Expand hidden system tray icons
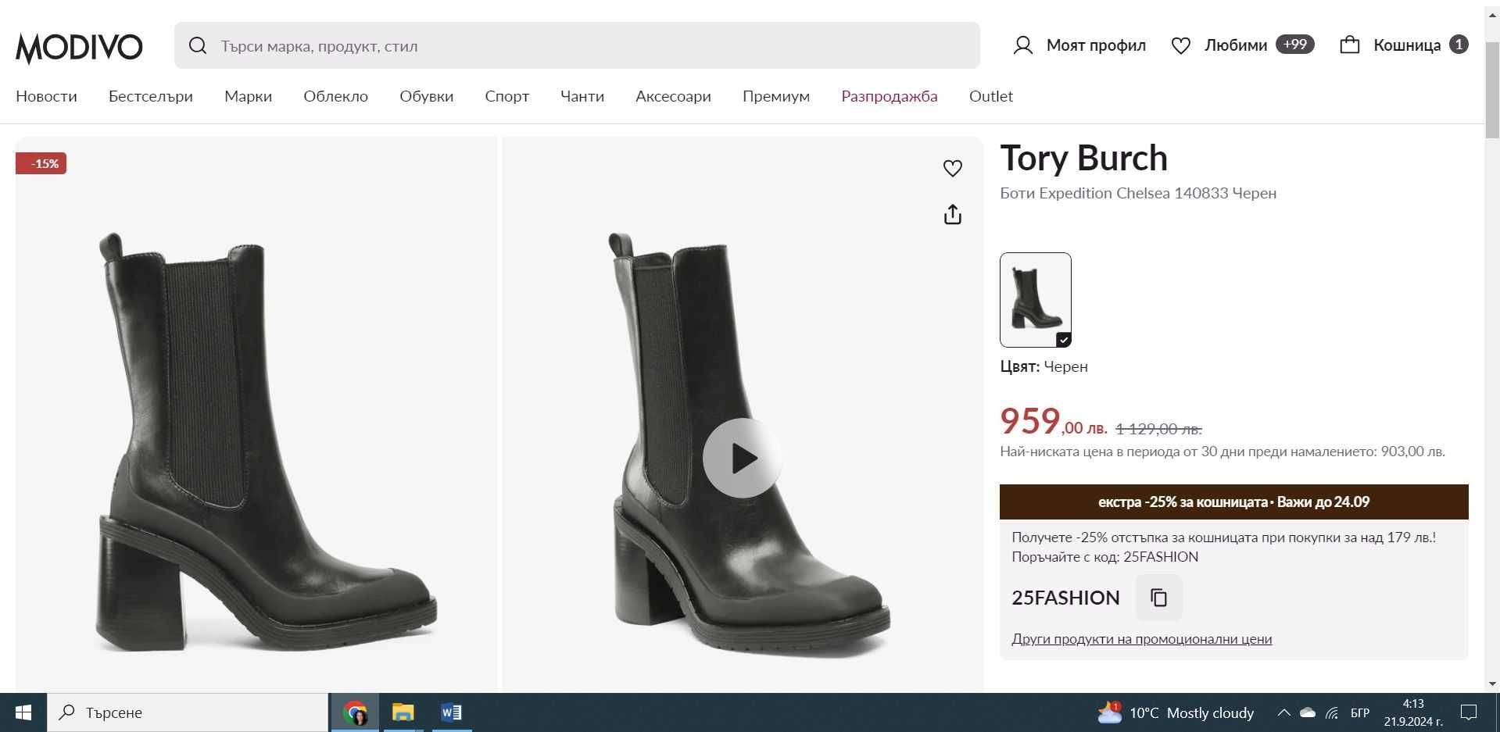 [x=1283, y=712]
